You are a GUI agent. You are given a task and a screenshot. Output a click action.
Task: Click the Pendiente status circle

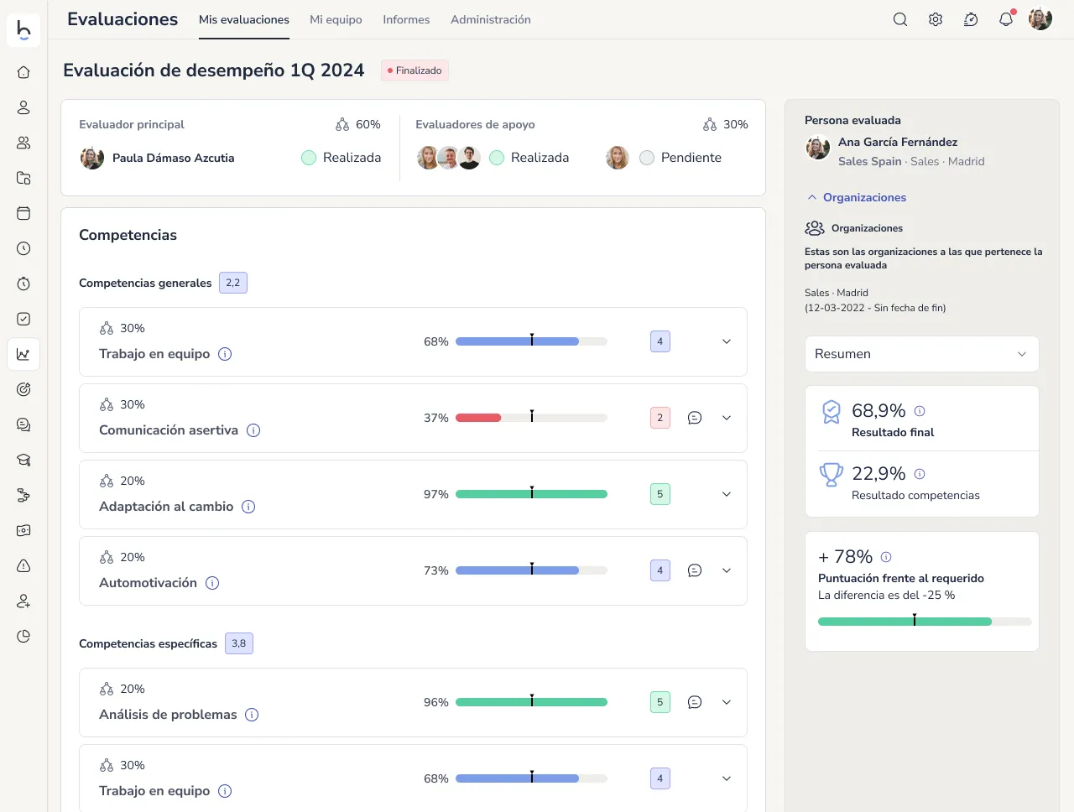click(647, 158)
